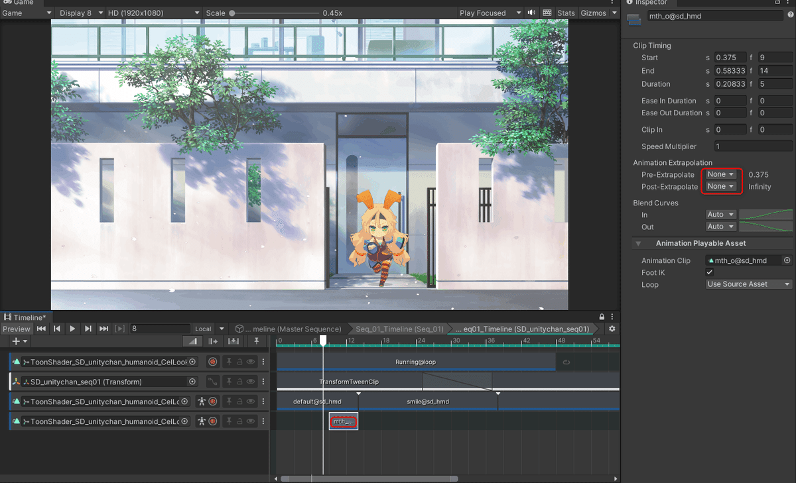Mute the Running@loop animation track
The image size is (796, 483).
(251, 362)
